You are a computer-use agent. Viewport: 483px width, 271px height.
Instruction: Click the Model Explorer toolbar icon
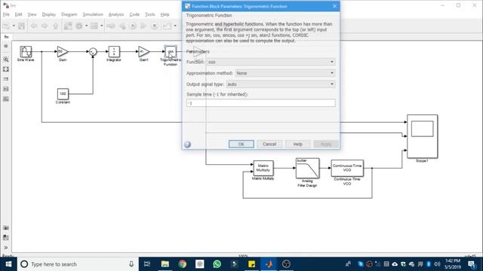click(94, 26)
